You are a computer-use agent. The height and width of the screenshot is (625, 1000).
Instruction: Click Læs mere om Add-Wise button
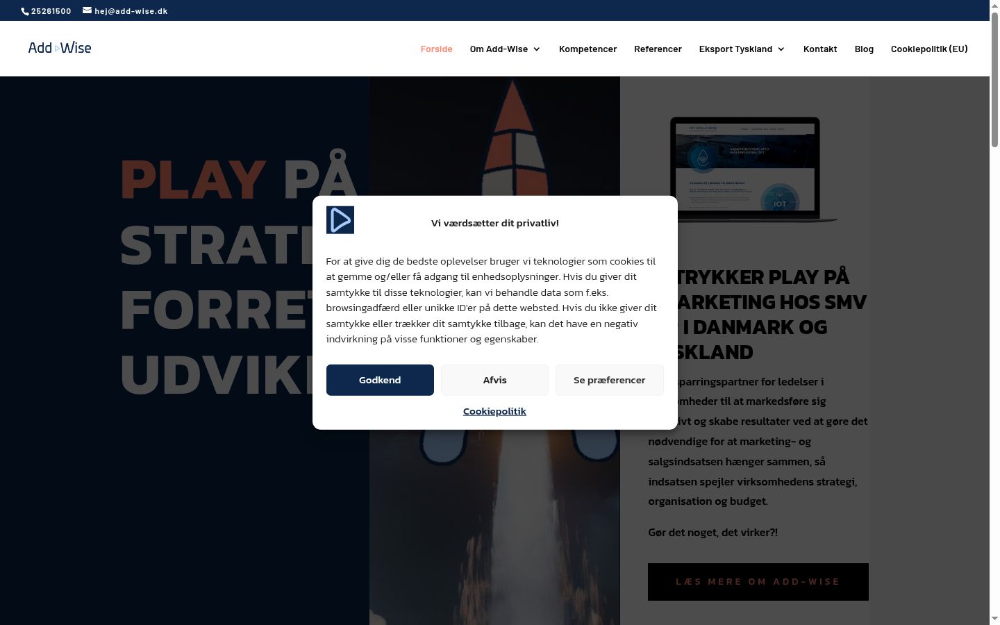(x=758, y=582)
